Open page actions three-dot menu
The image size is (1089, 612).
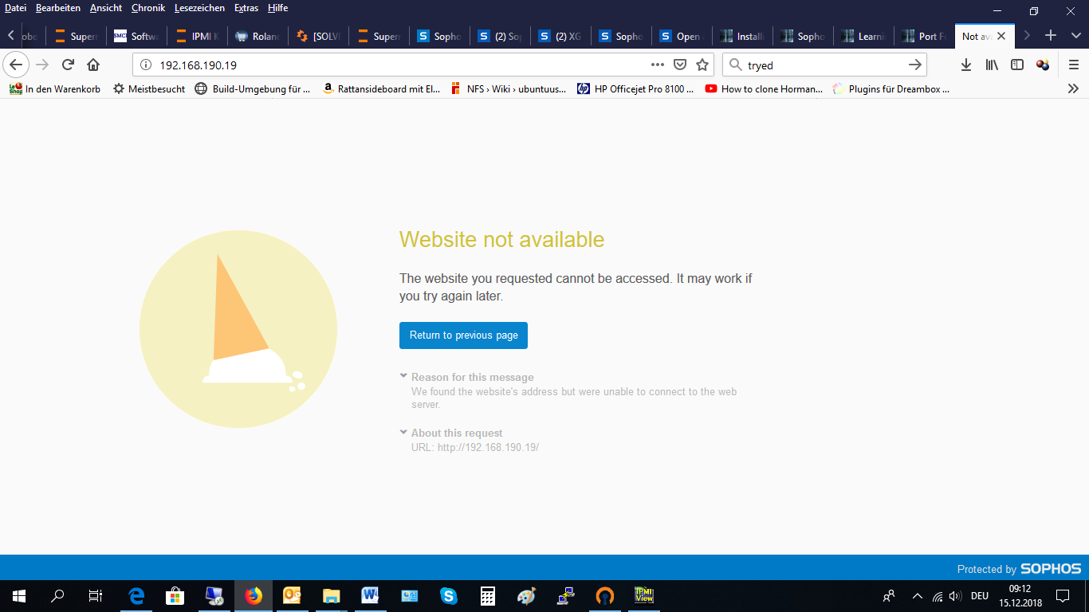(x=657, y=65)
